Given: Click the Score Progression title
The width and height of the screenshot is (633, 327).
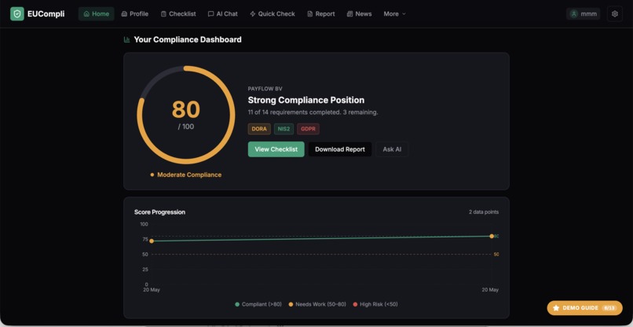Looking at the screenshot, I should coord(160,211).
